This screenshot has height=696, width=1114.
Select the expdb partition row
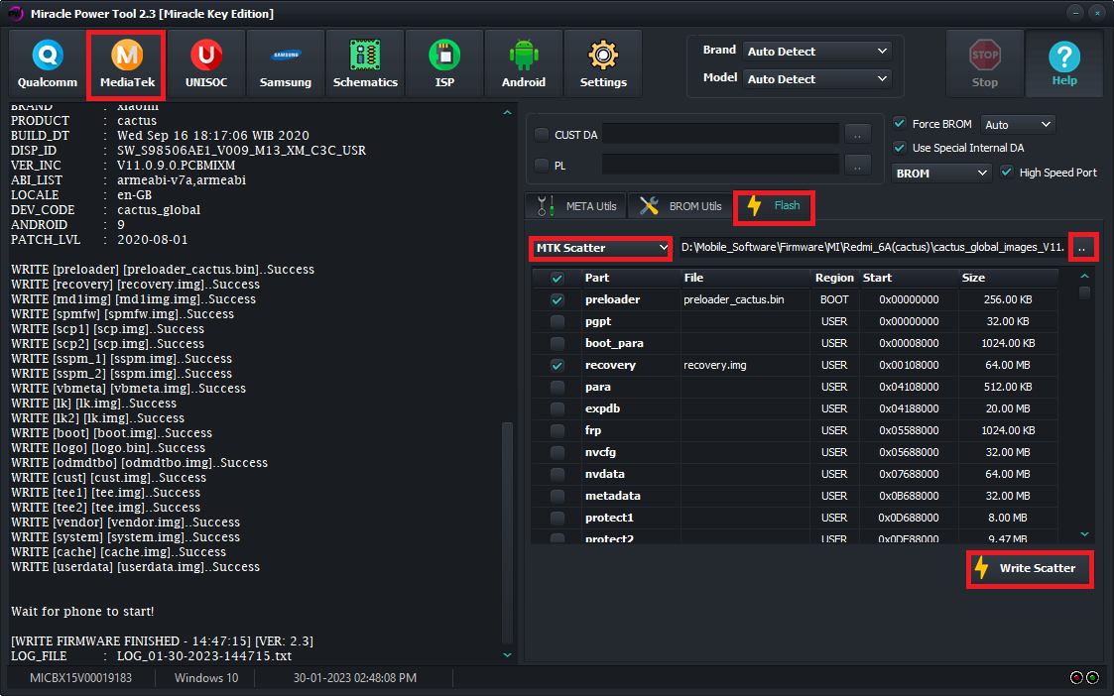pyautogui.click(x=795, y=408)
